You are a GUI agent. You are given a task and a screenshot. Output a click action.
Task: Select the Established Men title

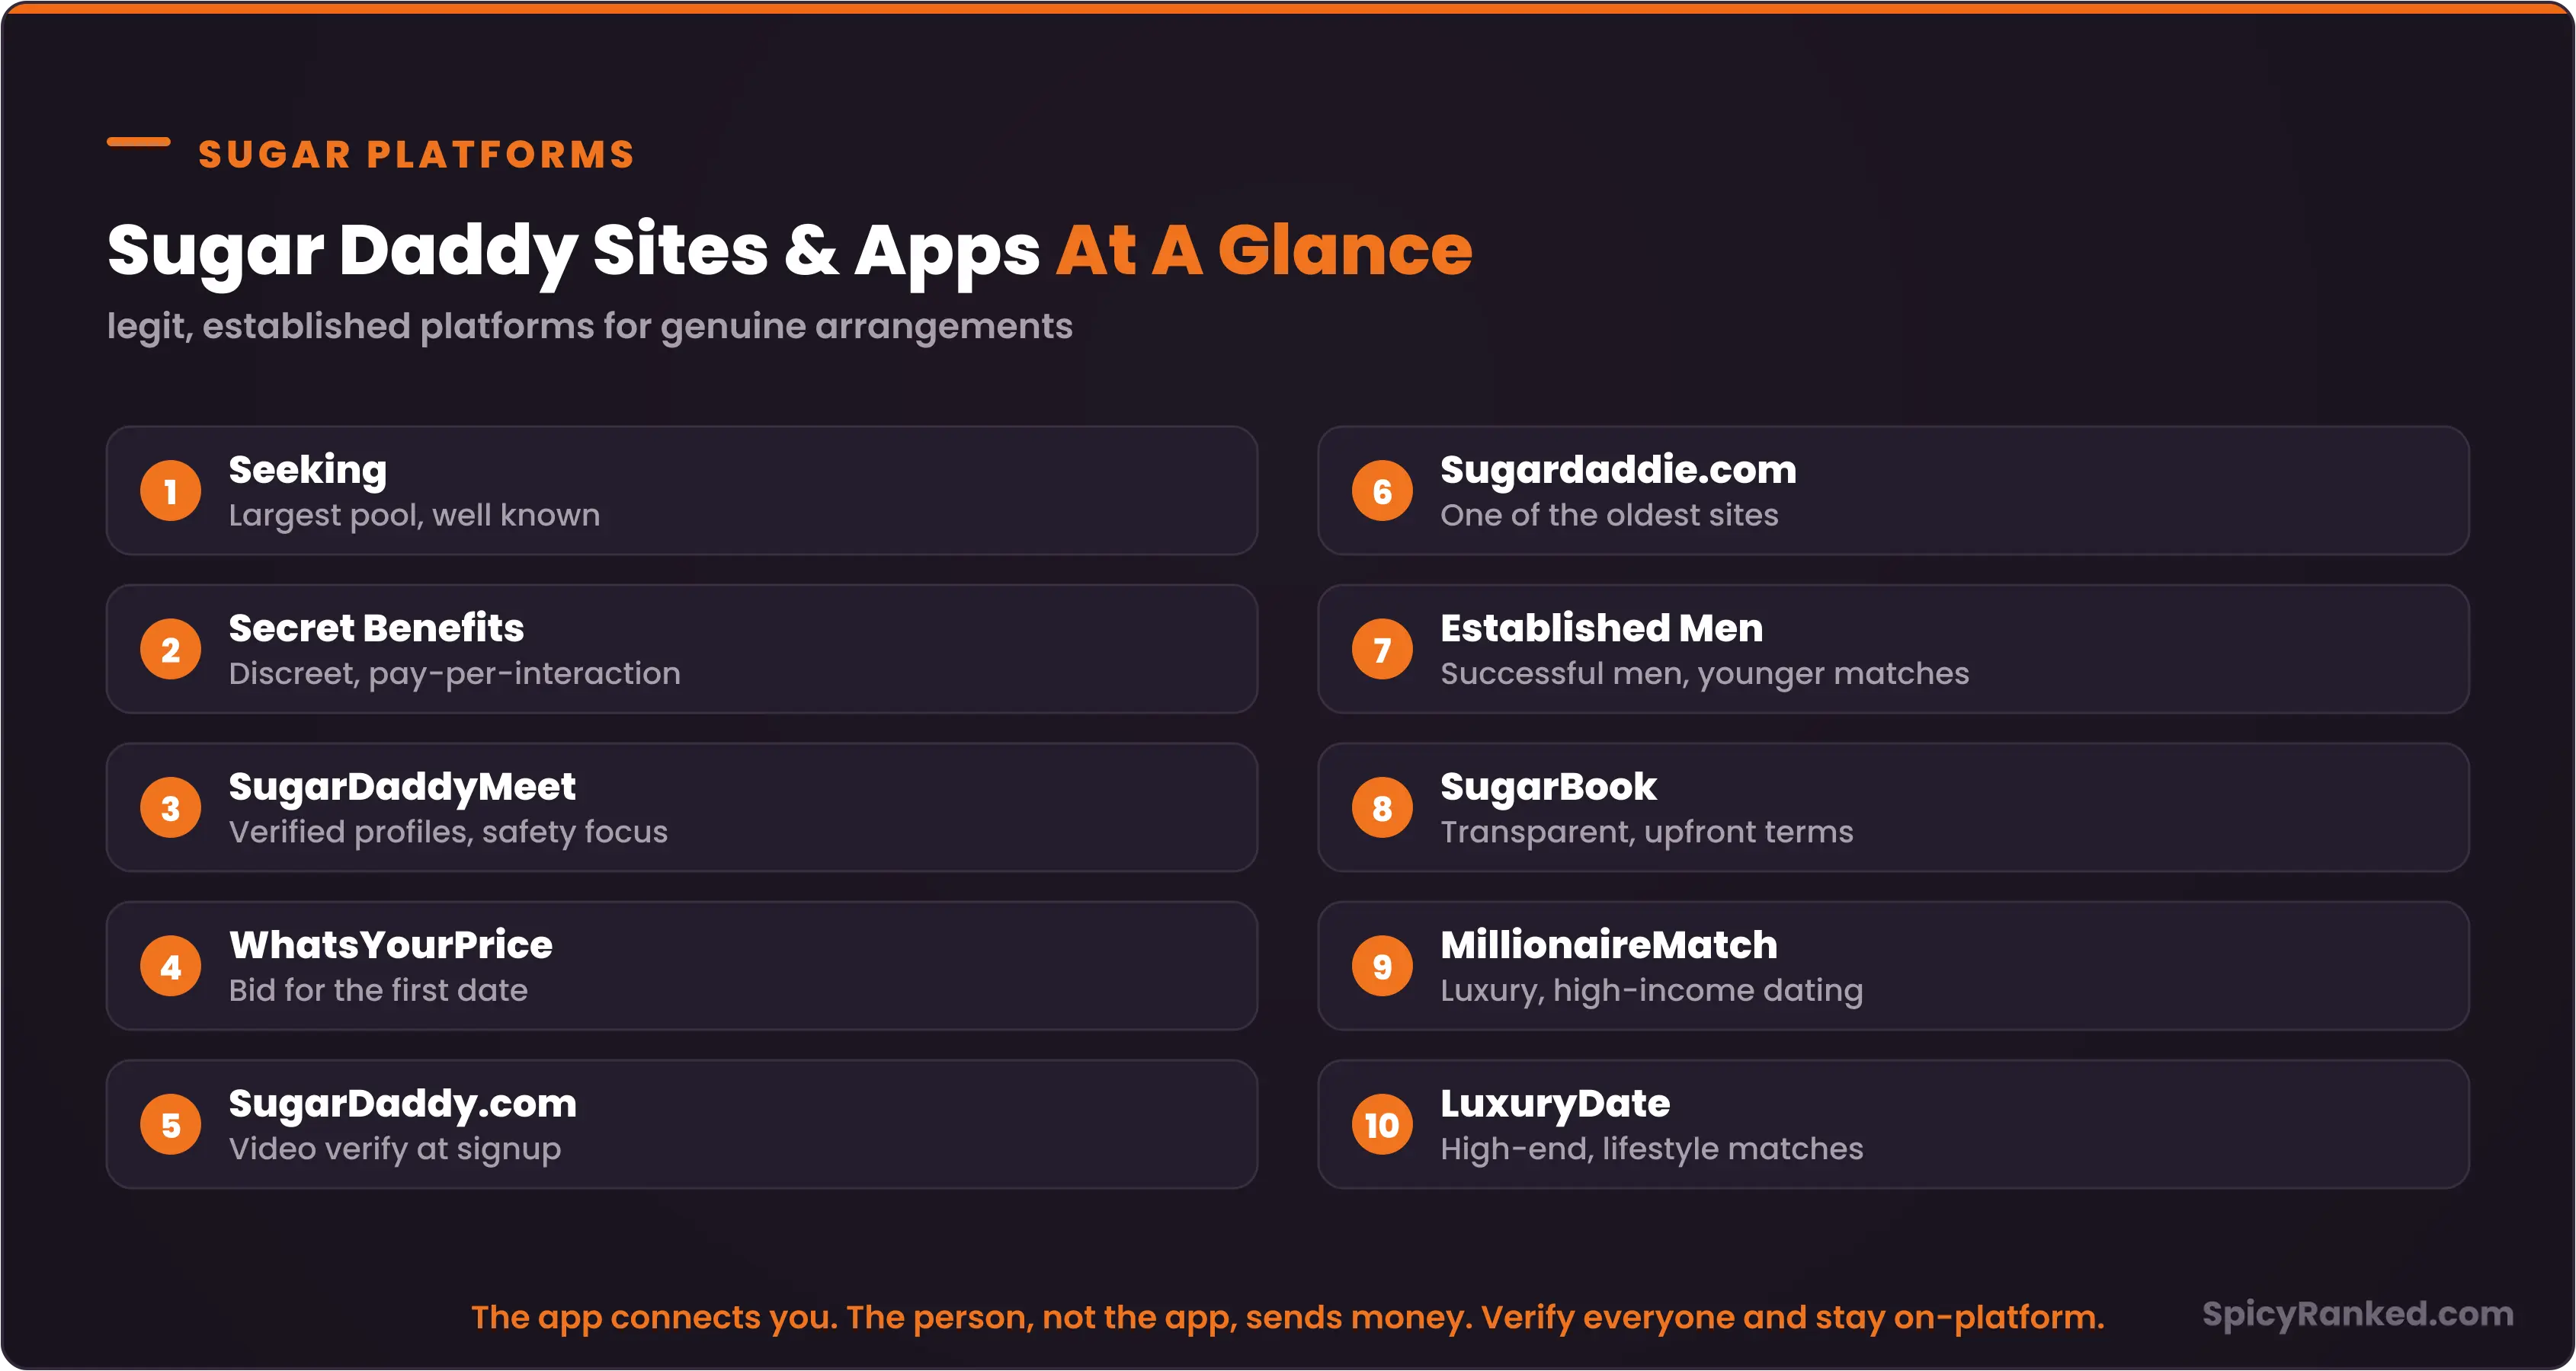click(x=1602, y=628)
